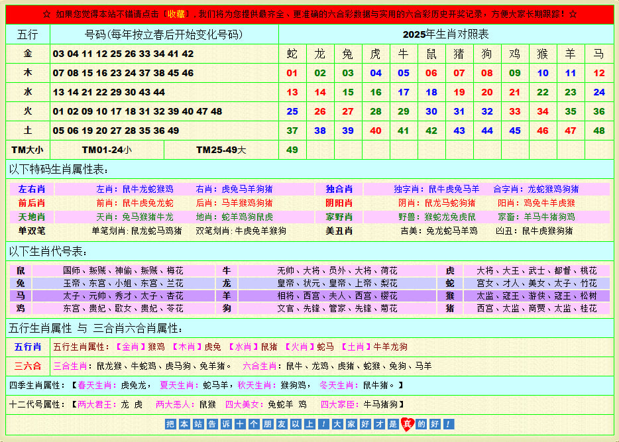619x442 pixels.
Task: Click the 收藏 bookmark link
Action: tap(176, 14)
